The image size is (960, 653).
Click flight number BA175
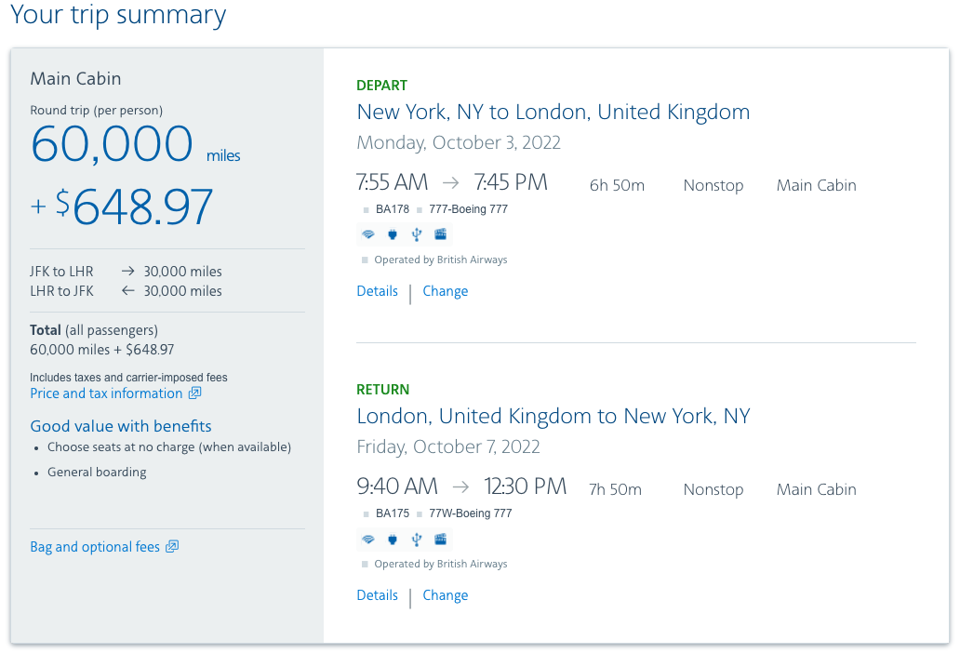point(392,513)
